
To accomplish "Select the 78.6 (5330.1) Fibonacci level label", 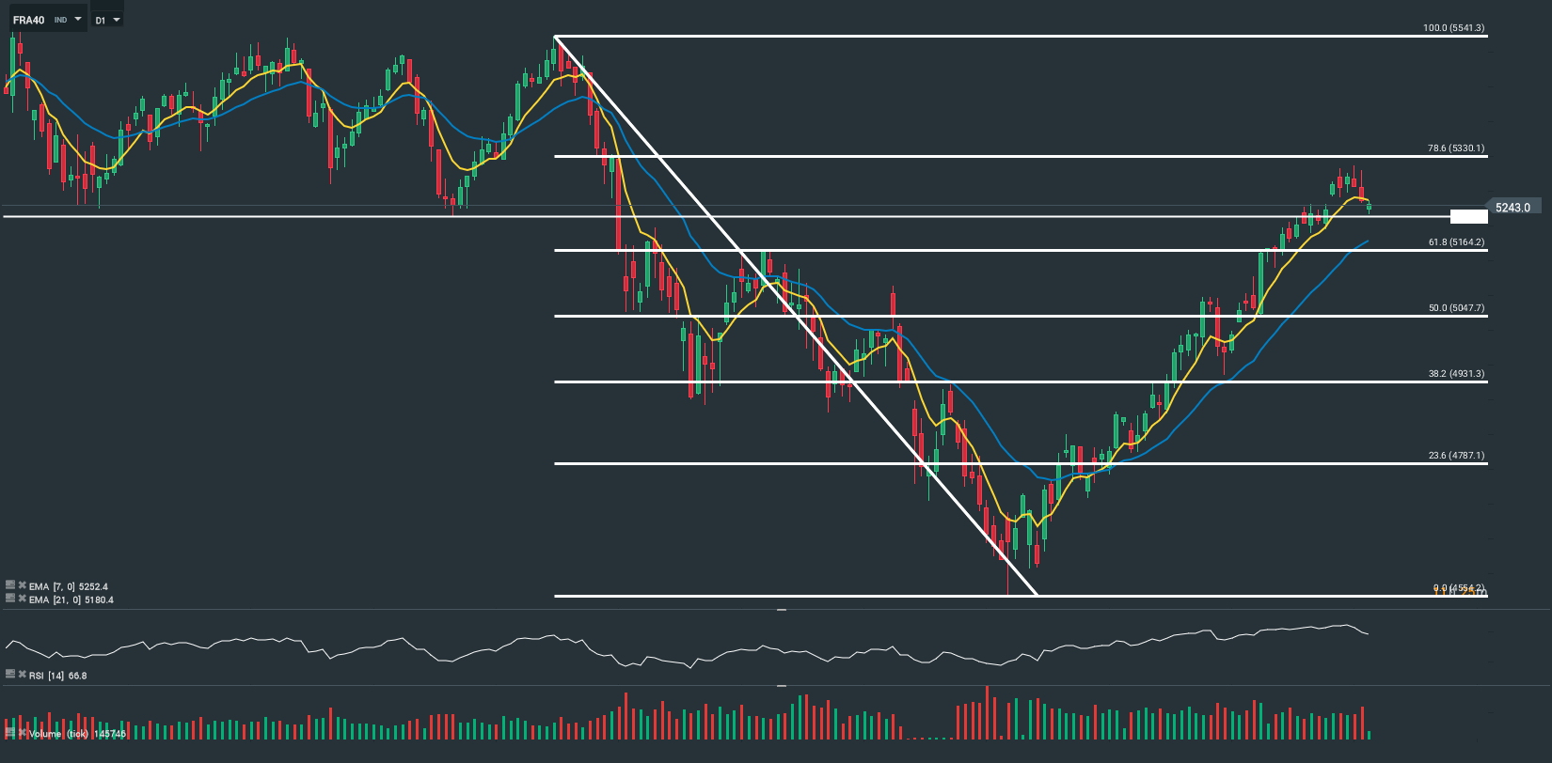I will pos(1455,148).
